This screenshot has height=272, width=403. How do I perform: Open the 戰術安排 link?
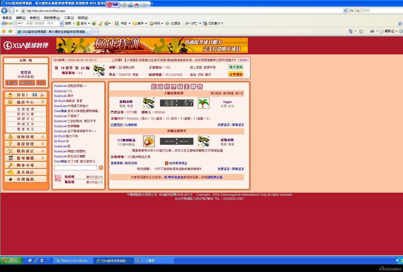pos(131,163)
